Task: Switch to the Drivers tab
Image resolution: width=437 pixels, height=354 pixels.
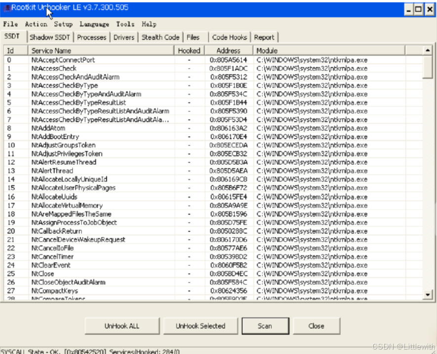Action: click(124, 37)
